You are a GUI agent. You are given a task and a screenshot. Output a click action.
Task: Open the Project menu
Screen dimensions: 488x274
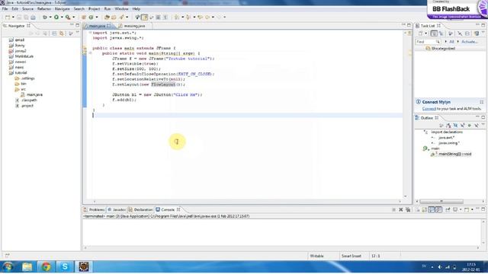[95, 9]
